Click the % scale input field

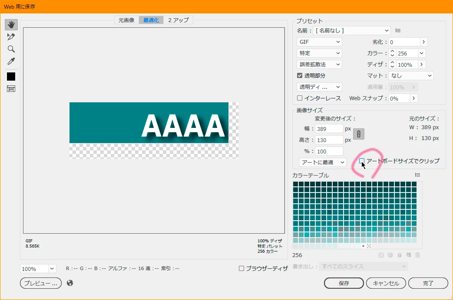click(x=329, y=151)
